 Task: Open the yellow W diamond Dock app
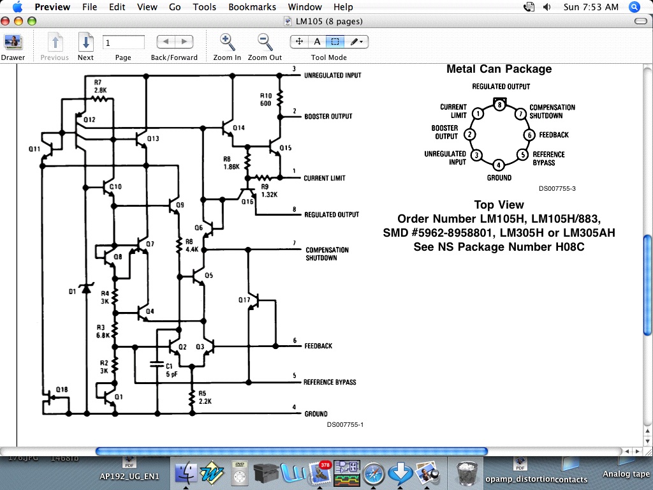click(x=212, y=473)
